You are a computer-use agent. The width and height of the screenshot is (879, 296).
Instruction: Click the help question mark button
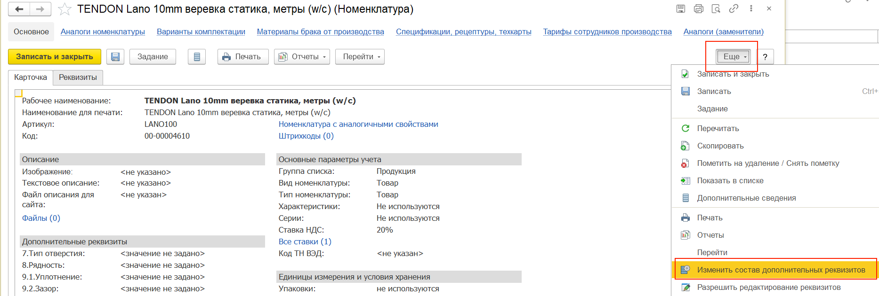click(x=765, y=57)
